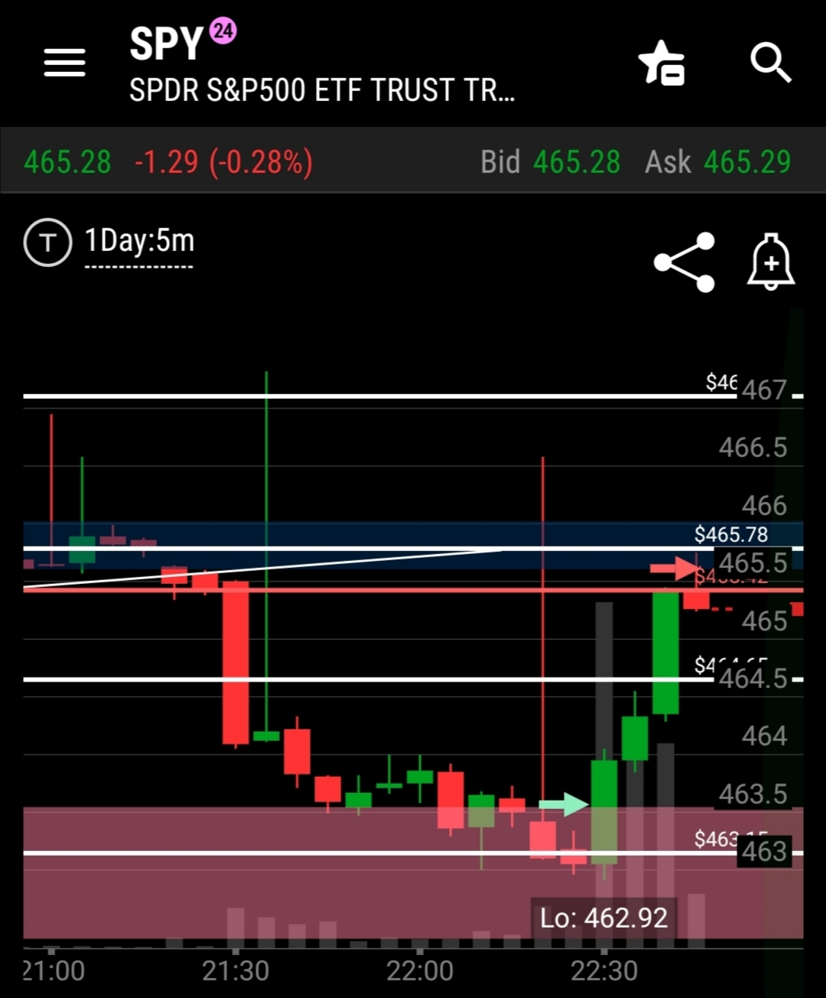
Task: Tap the highlighted 463 price axis marker
Action: point(764,851)
